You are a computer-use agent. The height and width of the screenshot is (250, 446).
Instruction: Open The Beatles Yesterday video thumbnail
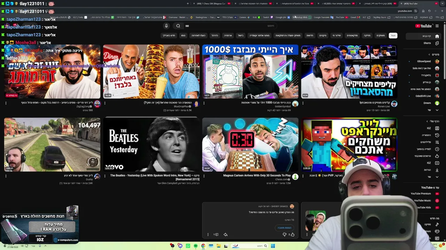[x=151, y=144]
